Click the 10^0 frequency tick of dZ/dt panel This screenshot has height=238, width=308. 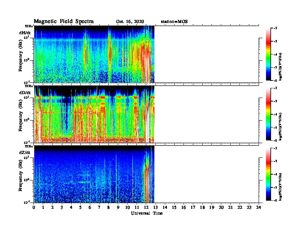26,180
